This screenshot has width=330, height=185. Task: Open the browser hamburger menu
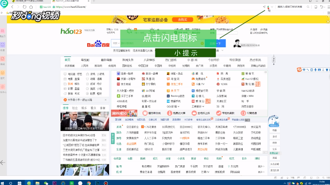coord(328,7)
